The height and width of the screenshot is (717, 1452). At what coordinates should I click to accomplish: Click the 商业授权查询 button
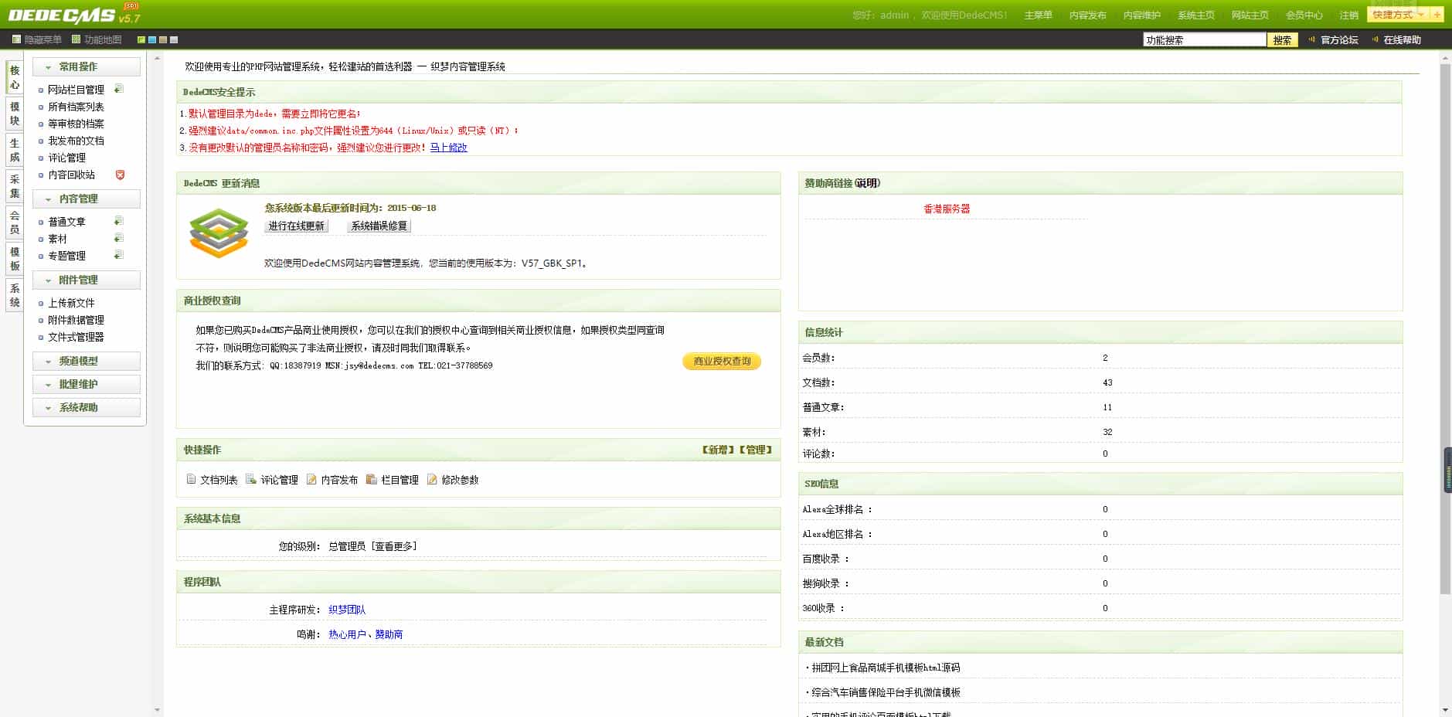coord(722,362)
